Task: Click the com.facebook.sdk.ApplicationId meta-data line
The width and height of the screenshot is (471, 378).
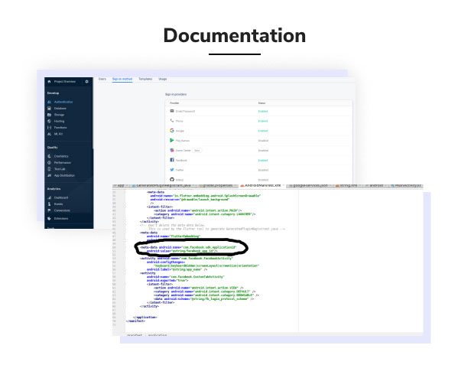Action: click(x=188, y=247)
